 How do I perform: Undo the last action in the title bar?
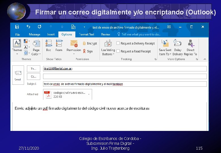click(28, 27)
